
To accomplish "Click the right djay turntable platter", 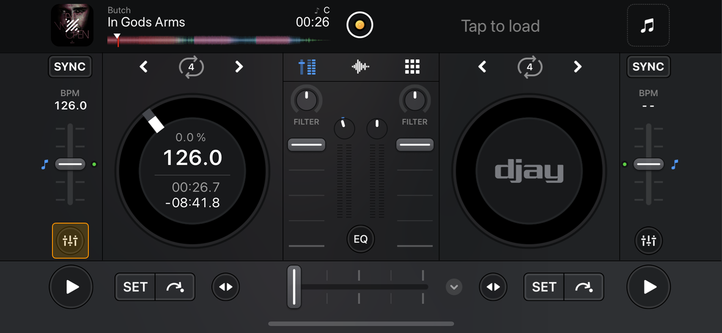I will (529, 171).
